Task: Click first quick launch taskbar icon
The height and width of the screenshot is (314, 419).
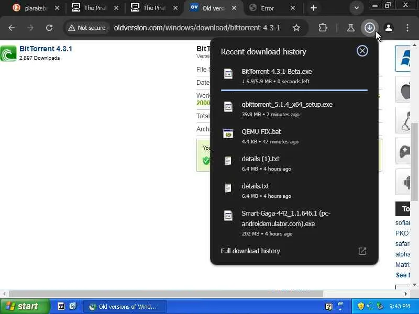Action: tap(61, 306)
